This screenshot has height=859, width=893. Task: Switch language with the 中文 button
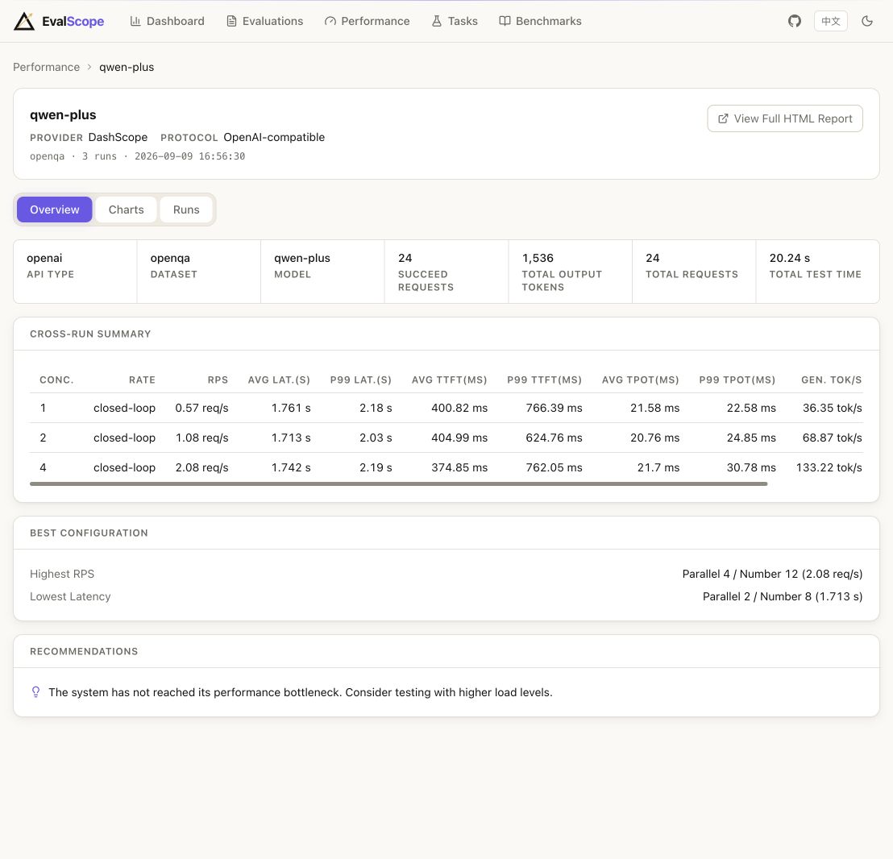(830, 21)
